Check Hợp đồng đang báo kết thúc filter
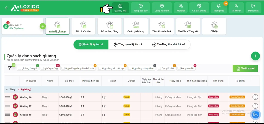 click(x=63, y=68)
